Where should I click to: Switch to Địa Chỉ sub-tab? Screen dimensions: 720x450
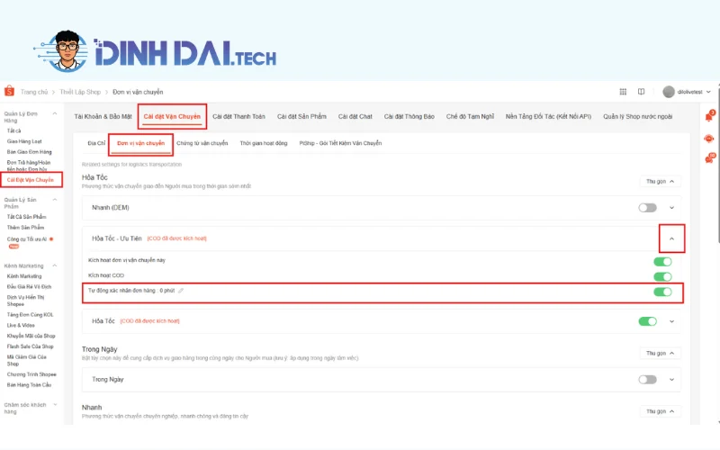pos(96,143)
